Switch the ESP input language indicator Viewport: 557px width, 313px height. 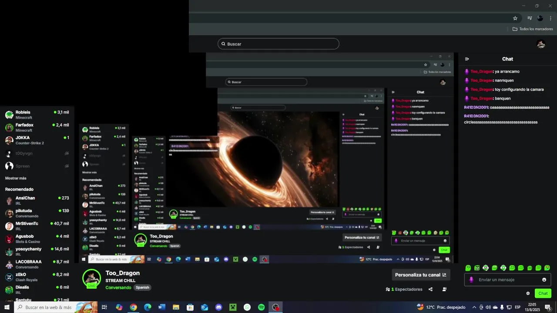click(x=518, y=307)
